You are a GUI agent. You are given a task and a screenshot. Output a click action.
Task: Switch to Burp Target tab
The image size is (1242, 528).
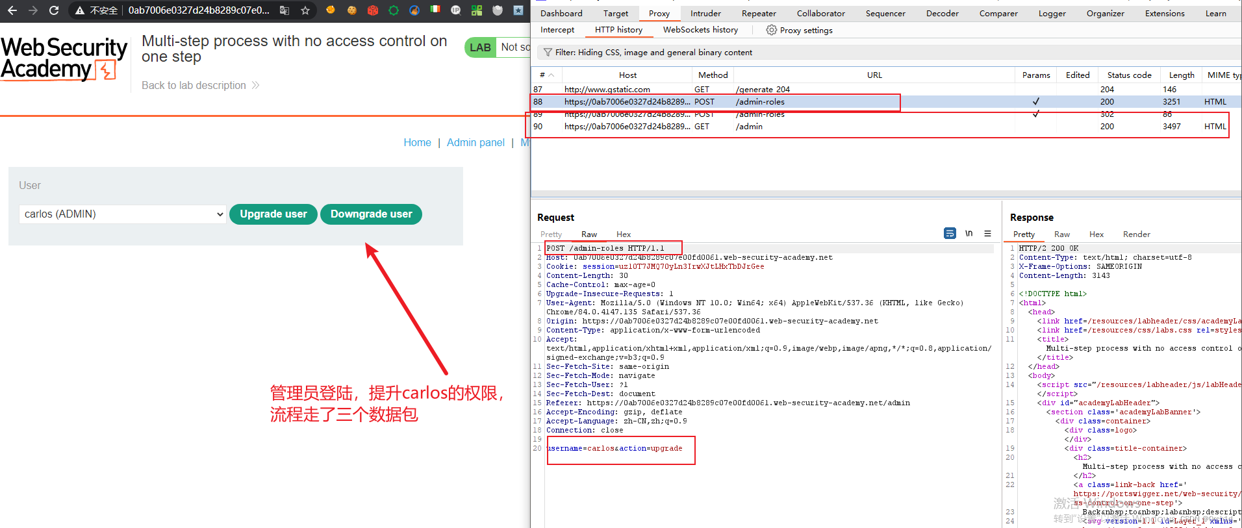point(616,13)
